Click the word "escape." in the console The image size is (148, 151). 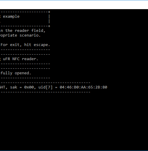[42, 45]
